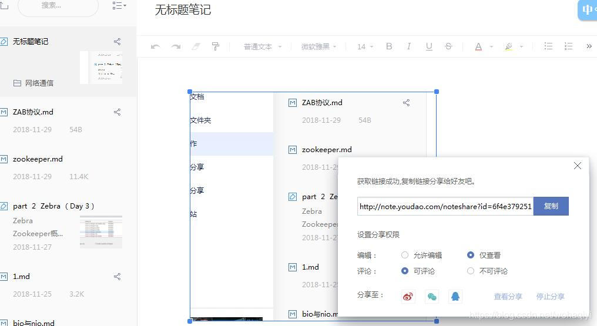Sidebar top-left folder icon
Image resolution: width=597 pixels, height=326 pixels.
click(x=4, y=5)
